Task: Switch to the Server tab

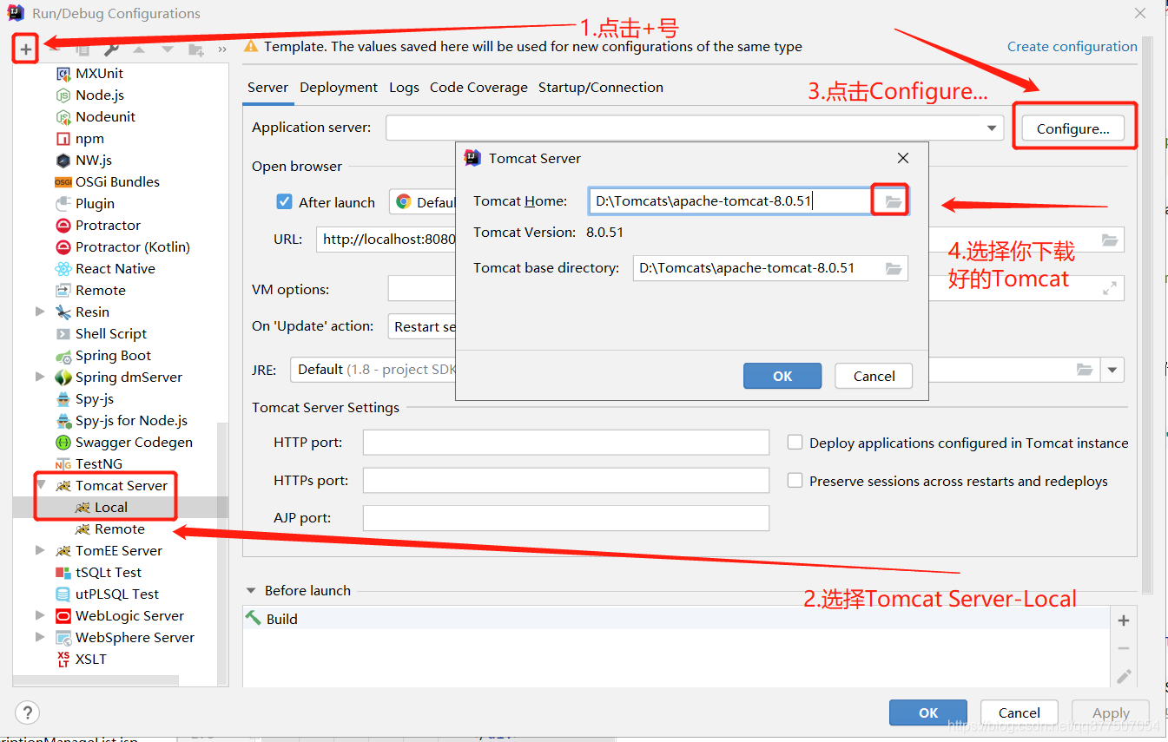Action: pos(267,88)
